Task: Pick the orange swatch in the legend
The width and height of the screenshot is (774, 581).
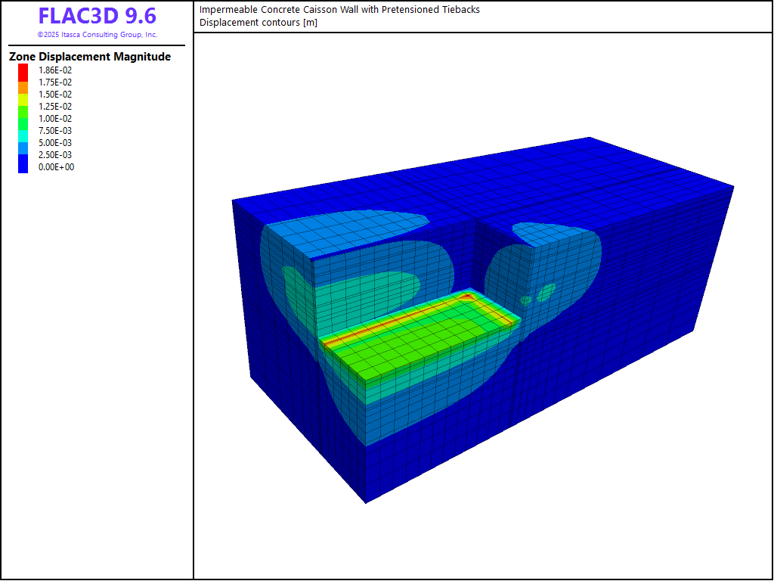Action: (23, 88)
